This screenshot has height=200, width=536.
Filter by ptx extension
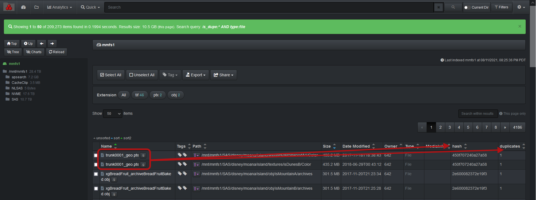157,95
